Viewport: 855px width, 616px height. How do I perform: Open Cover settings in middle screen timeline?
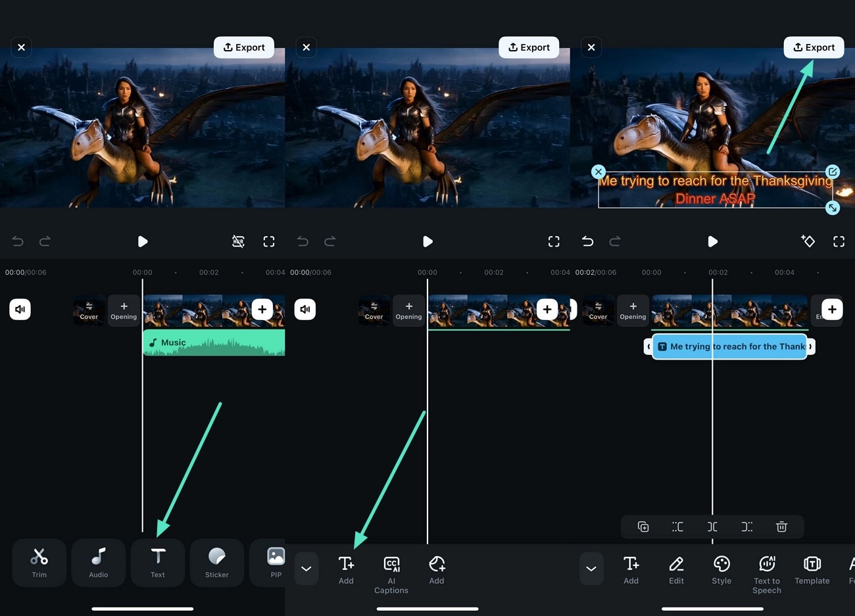tap(374, 310)
